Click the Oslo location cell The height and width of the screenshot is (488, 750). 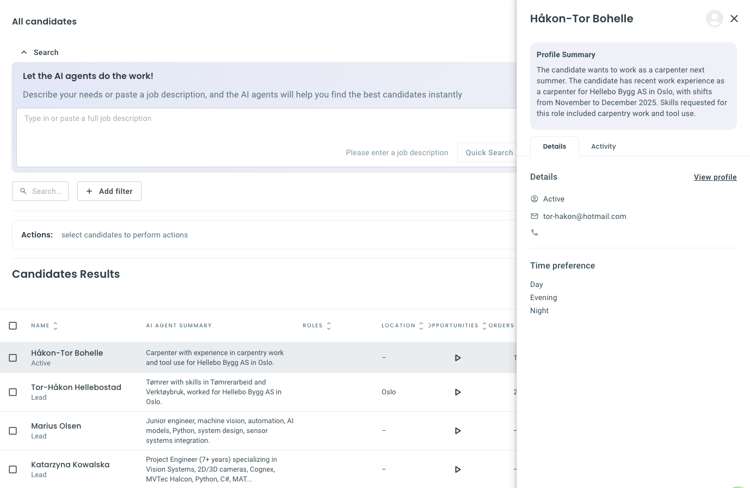[389, 392]
